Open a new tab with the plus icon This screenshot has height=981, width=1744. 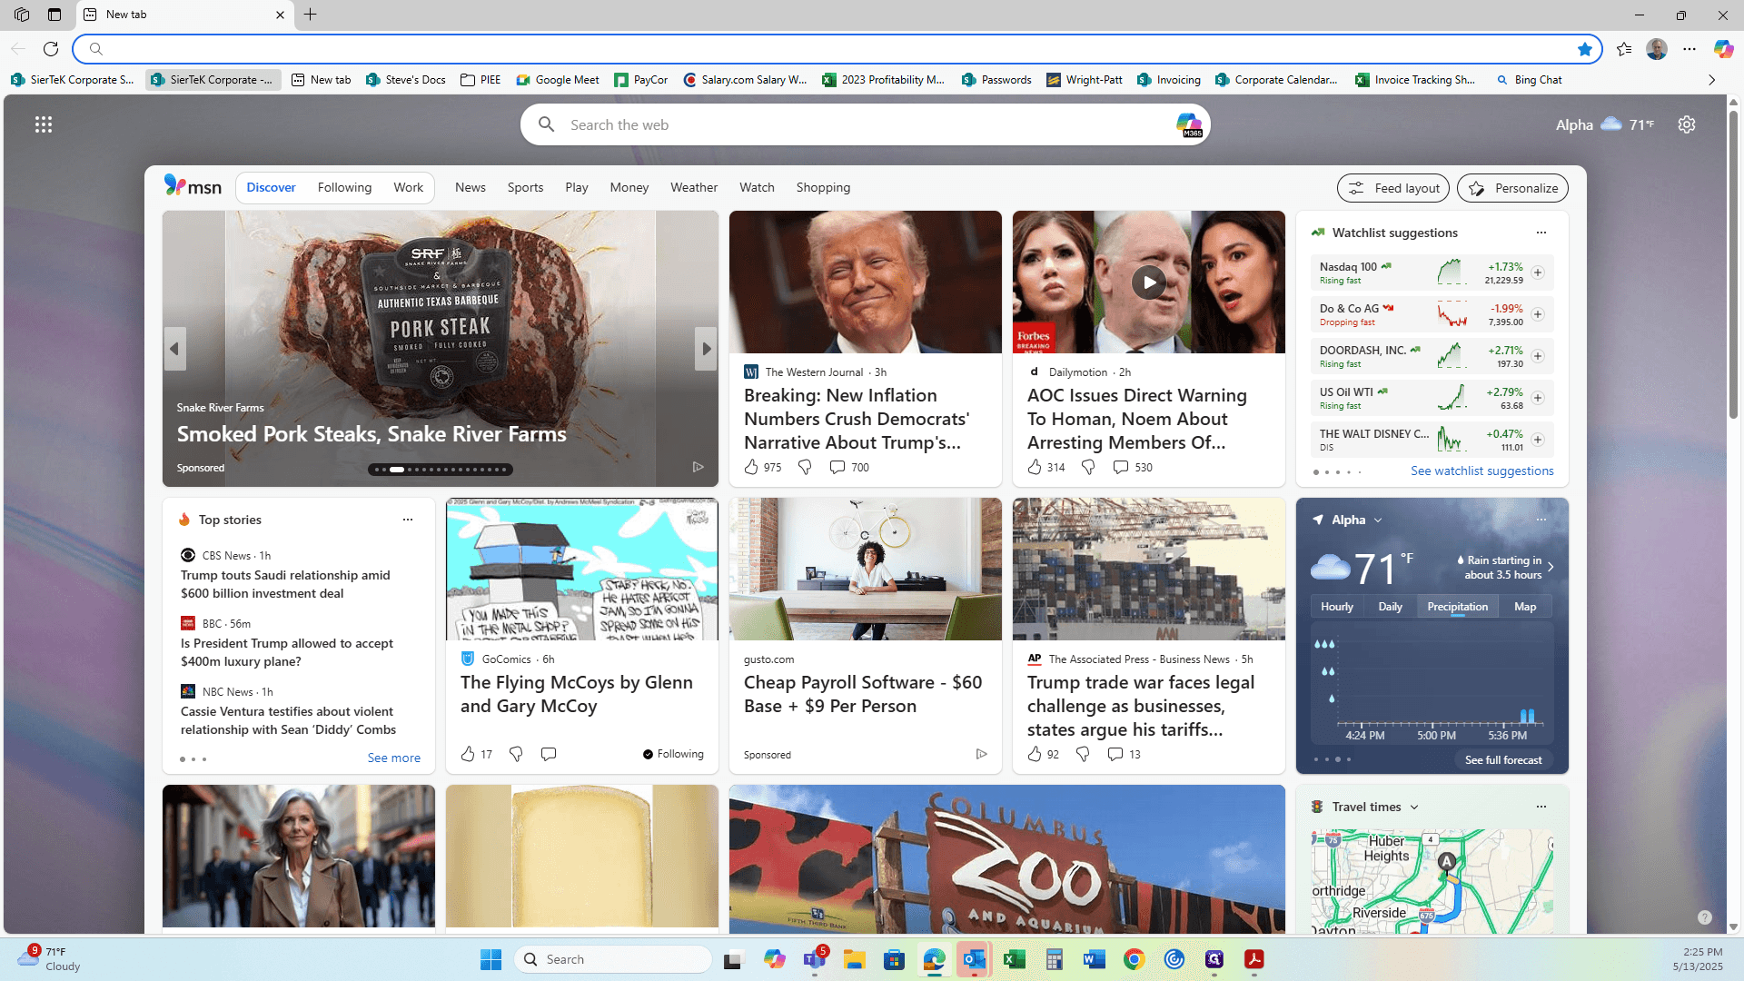point(311,15)
